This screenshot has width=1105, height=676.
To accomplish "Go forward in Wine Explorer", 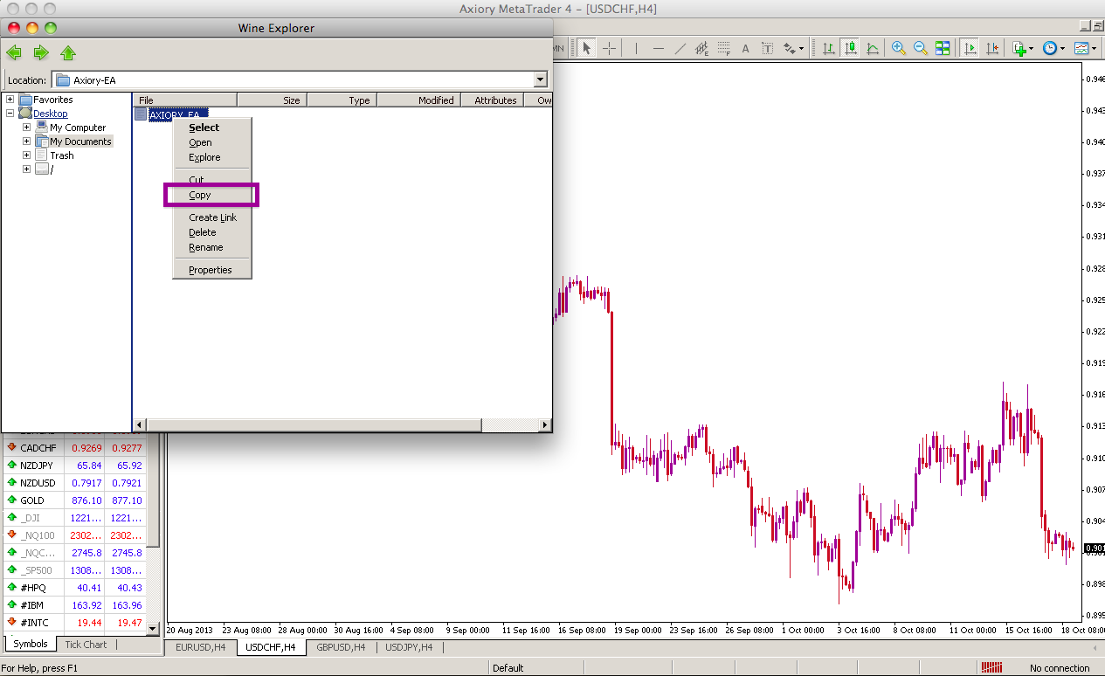I will (40, 52).
